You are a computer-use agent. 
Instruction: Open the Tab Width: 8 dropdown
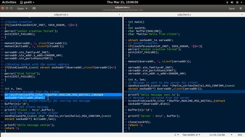click(x=191, y=135)
